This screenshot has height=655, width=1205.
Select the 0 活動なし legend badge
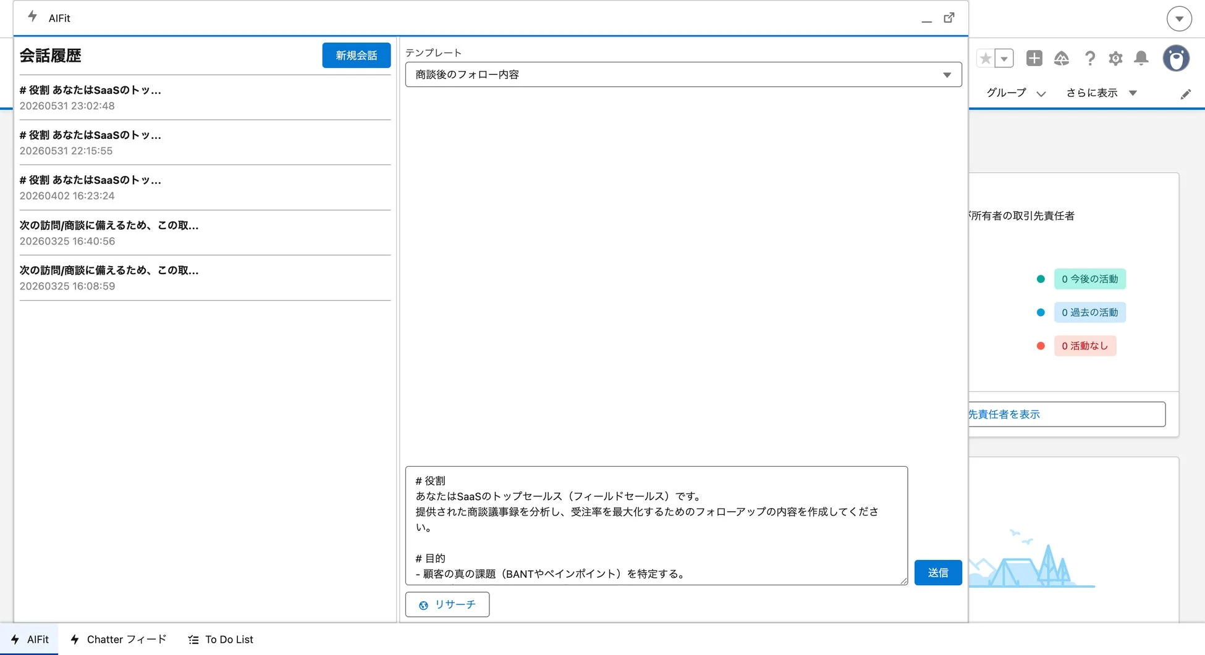pyautogui.click(x=1085, y=346)
